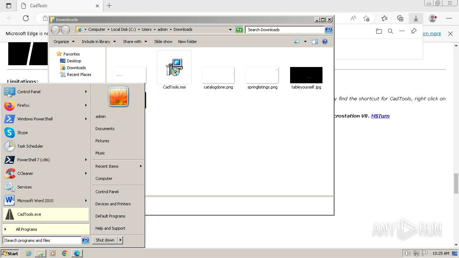The image size is (459, 258).
Task: Click Search programs and files field
Action: [42, 240]
